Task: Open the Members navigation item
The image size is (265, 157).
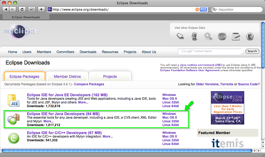Action: (44, 52)
